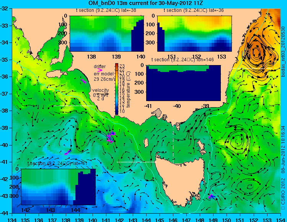
Task: Click the white dashed vertical line at lon 146
Action: point(173,141)
